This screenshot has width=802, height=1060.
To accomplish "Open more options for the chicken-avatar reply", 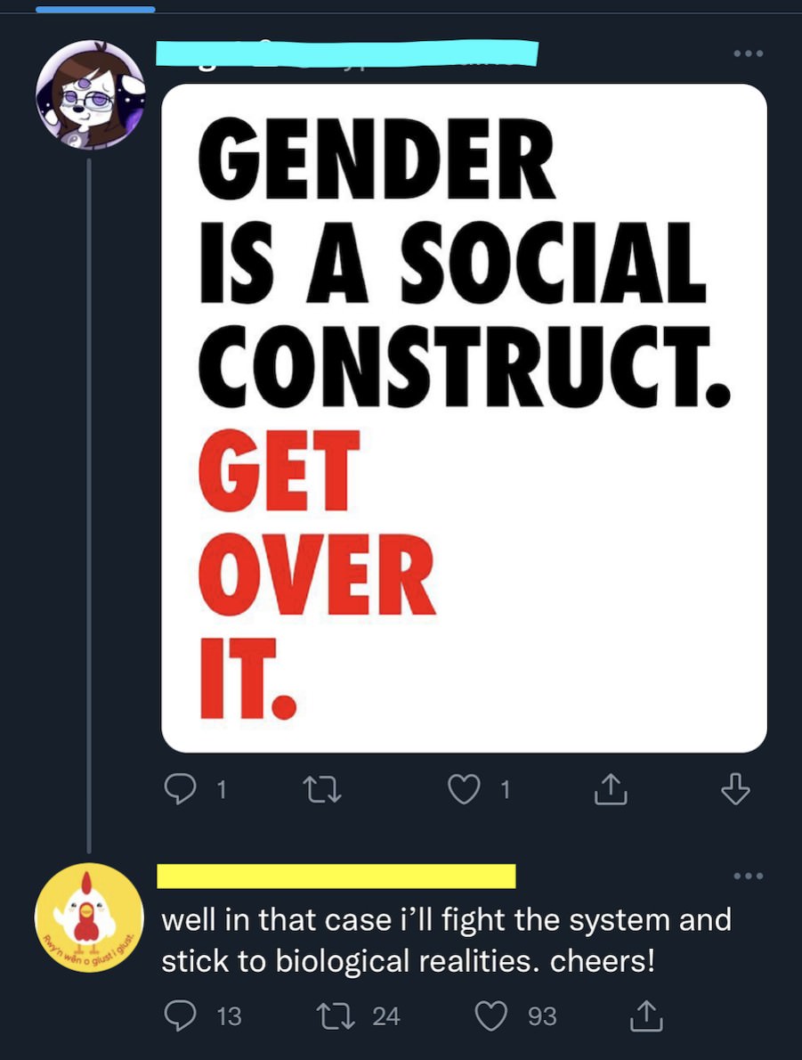I will click(x=749, y=877).
